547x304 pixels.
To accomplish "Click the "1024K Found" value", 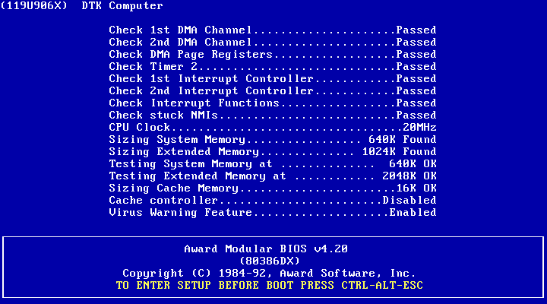I will [x=399, y=152].
